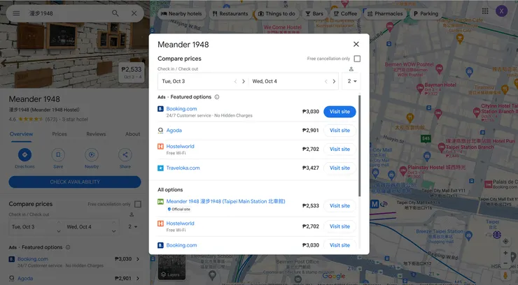Close the Meander 1948 price dialog
Screen dimensions: 518x285
click(356, 44)
